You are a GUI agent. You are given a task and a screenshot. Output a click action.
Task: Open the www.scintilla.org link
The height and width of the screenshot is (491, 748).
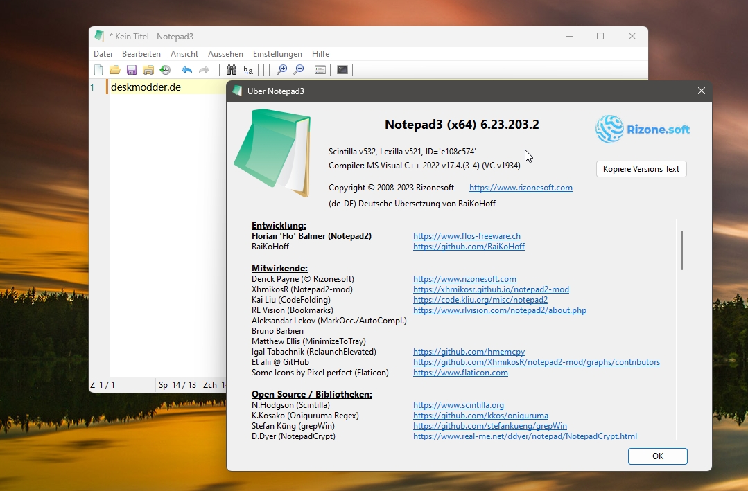pyautogui.click(x=458, y=405)
